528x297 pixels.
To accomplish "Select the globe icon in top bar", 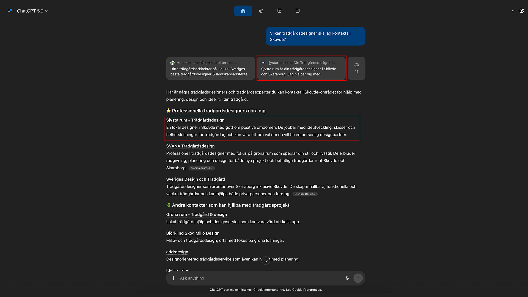I will coord(261,11).
